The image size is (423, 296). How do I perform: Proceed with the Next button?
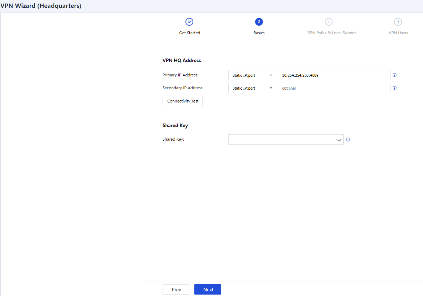click(208, 290)
